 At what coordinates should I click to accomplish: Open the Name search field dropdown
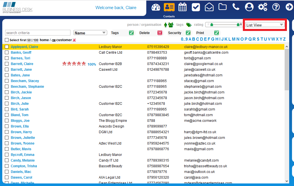(x=90, y=33)
